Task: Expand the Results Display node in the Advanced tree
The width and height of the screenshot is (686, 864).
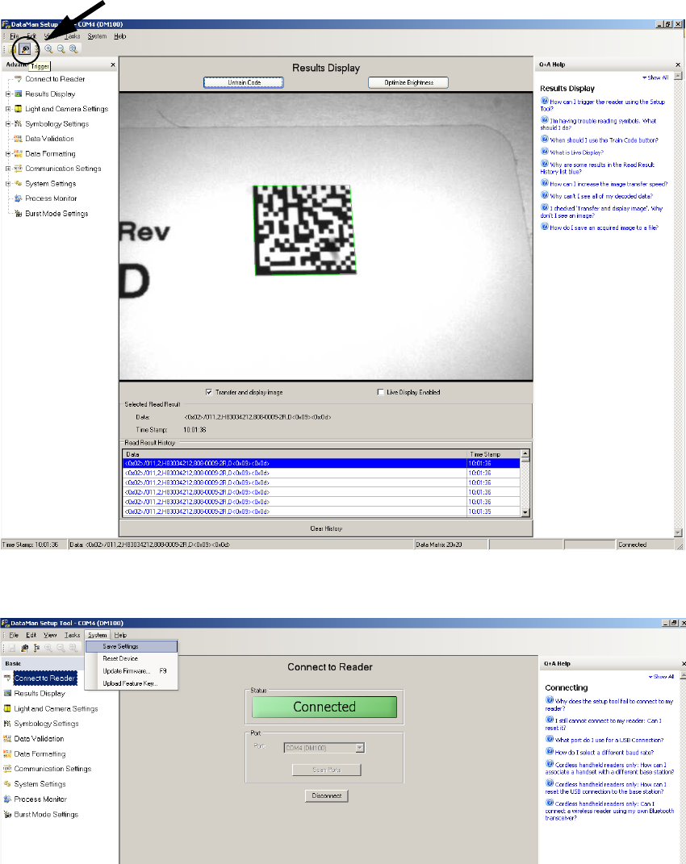Action: [x=8, y=94]
